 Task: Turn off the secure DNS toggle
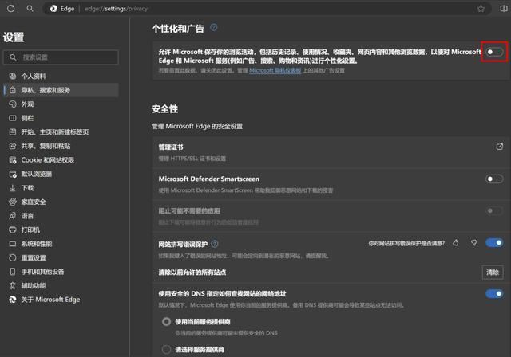[x=494, y=293]
